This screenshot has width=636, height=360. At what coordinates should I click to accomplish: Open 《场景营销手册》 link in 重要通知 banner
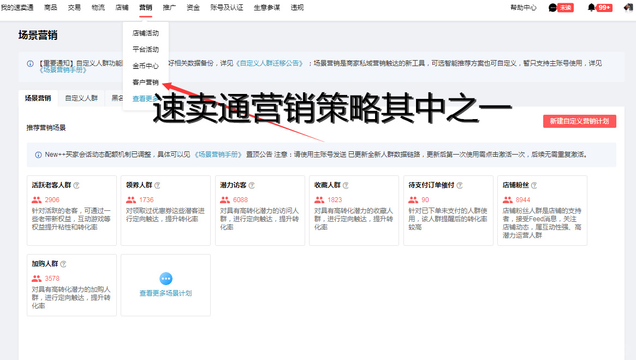[x=63, y=70]
